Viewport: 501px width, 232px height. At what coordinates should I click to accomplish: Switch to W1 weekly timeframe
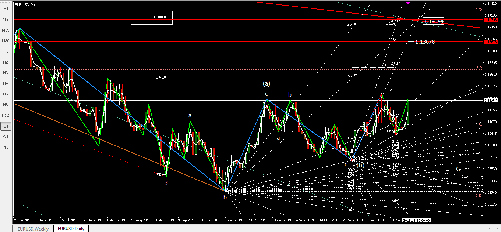[6, 137]
